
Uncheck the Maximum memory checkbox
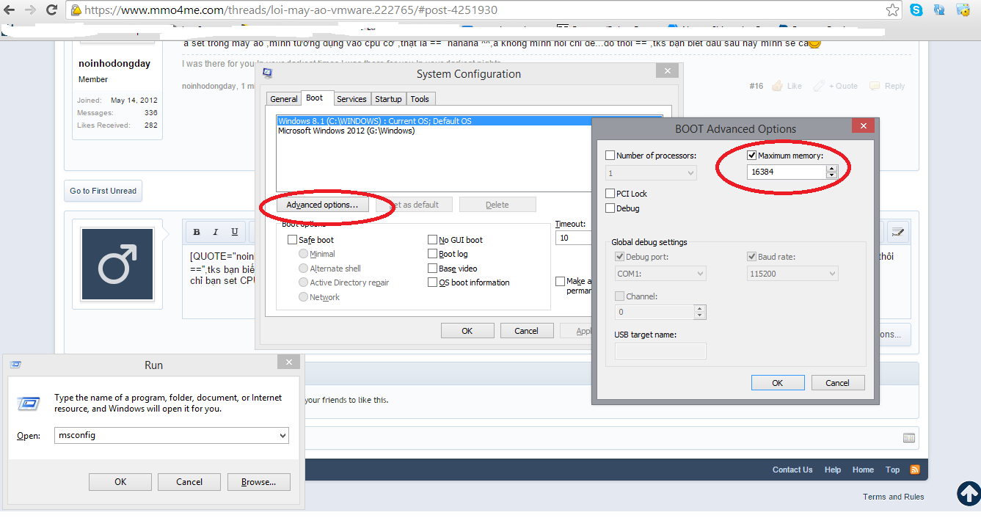751,156
